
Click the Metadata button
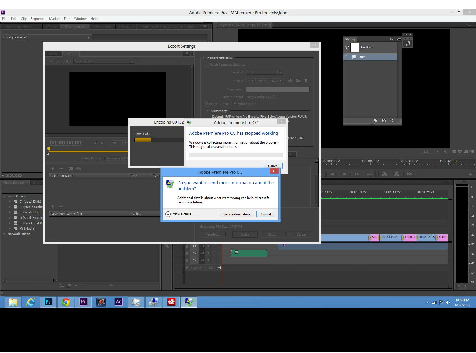click(x=213, y=234)
